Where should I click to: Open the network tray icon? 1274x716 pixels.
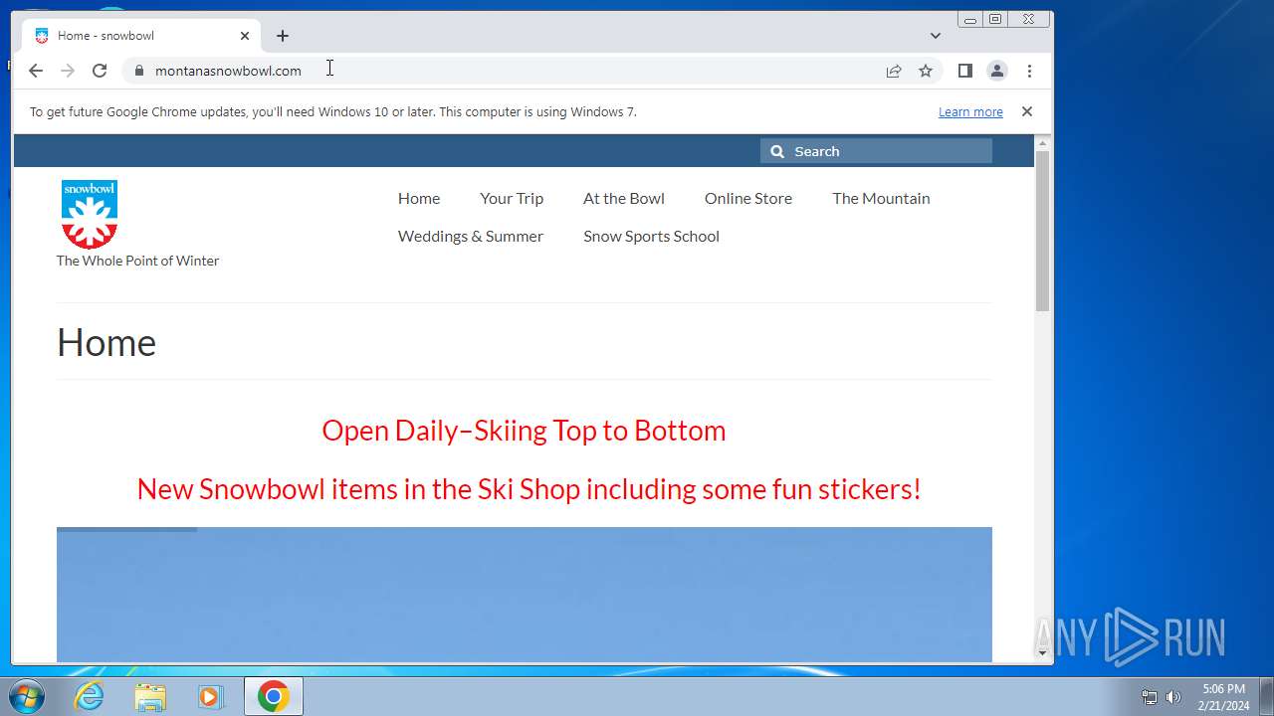[1150, 697]
